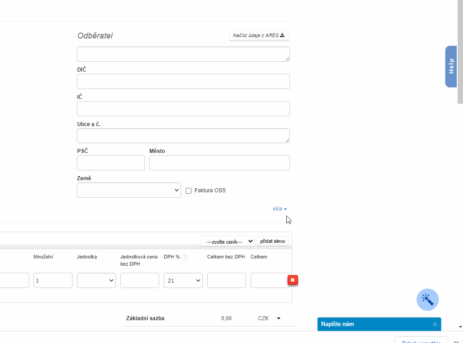Viewport: 463px width, 343px height.
Task: Click the red delete item row button
Action: pos(293,280)
